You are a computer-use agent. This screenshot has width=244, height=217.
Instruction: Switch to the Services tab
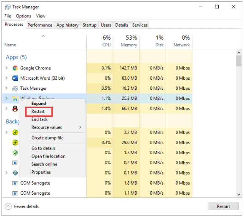pyautogui.click(x=140, y=25)
